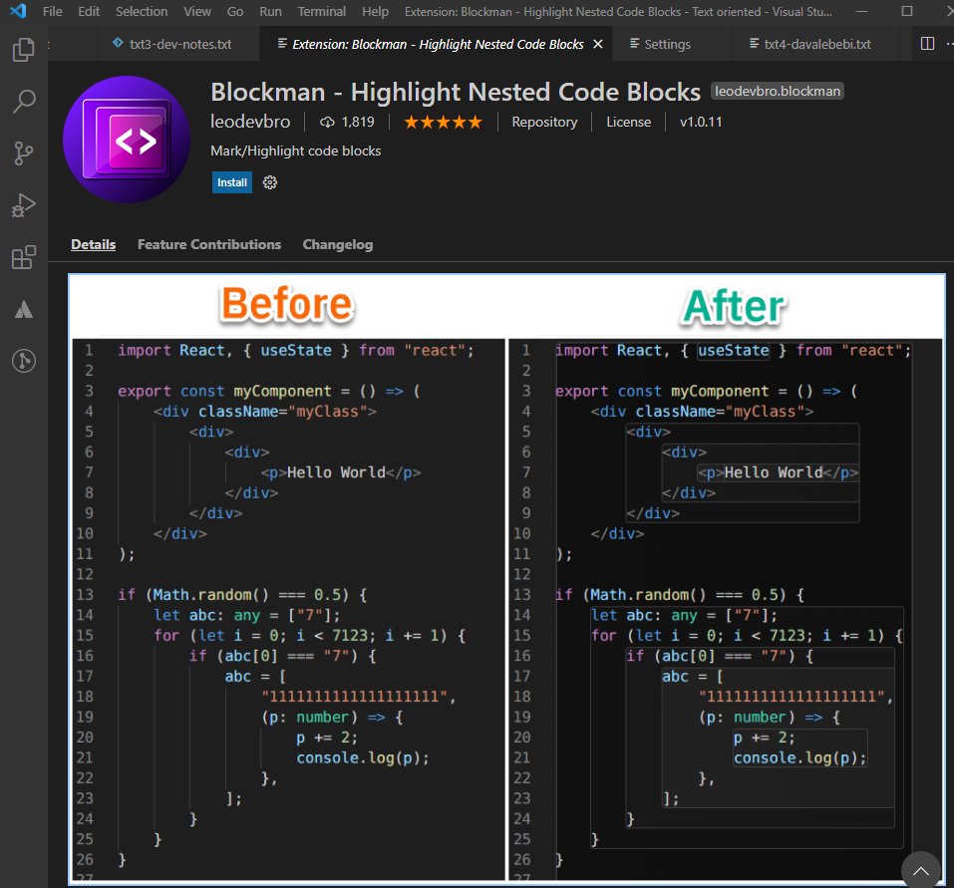Viewport: 954px width, 888px height.
Task: Click the circular git graph activity bar icon
Action: pyautogui.click(x=23, y=361)
